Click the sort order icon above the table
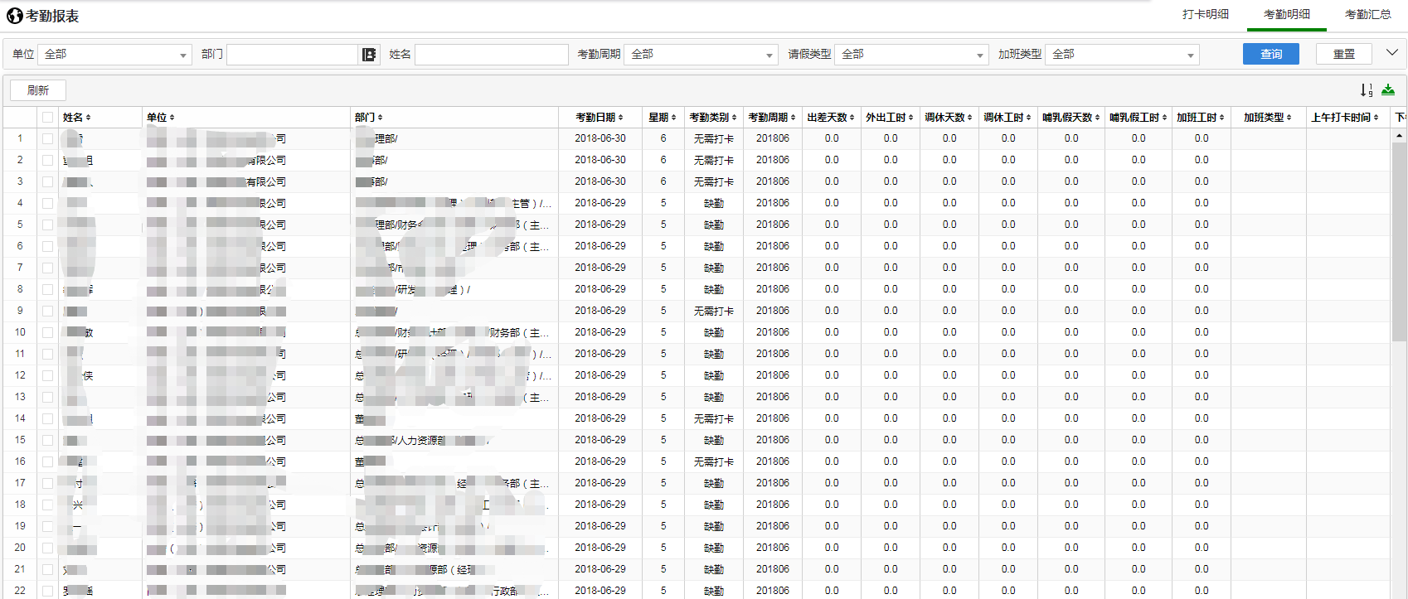This screenshot has width=1408, height=599. (x=1367, y=89)
